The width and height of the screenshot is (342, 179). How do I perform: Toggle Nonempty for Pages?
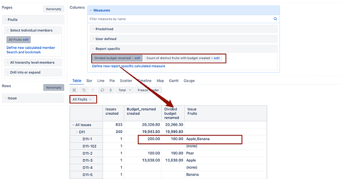click(54, 9)
